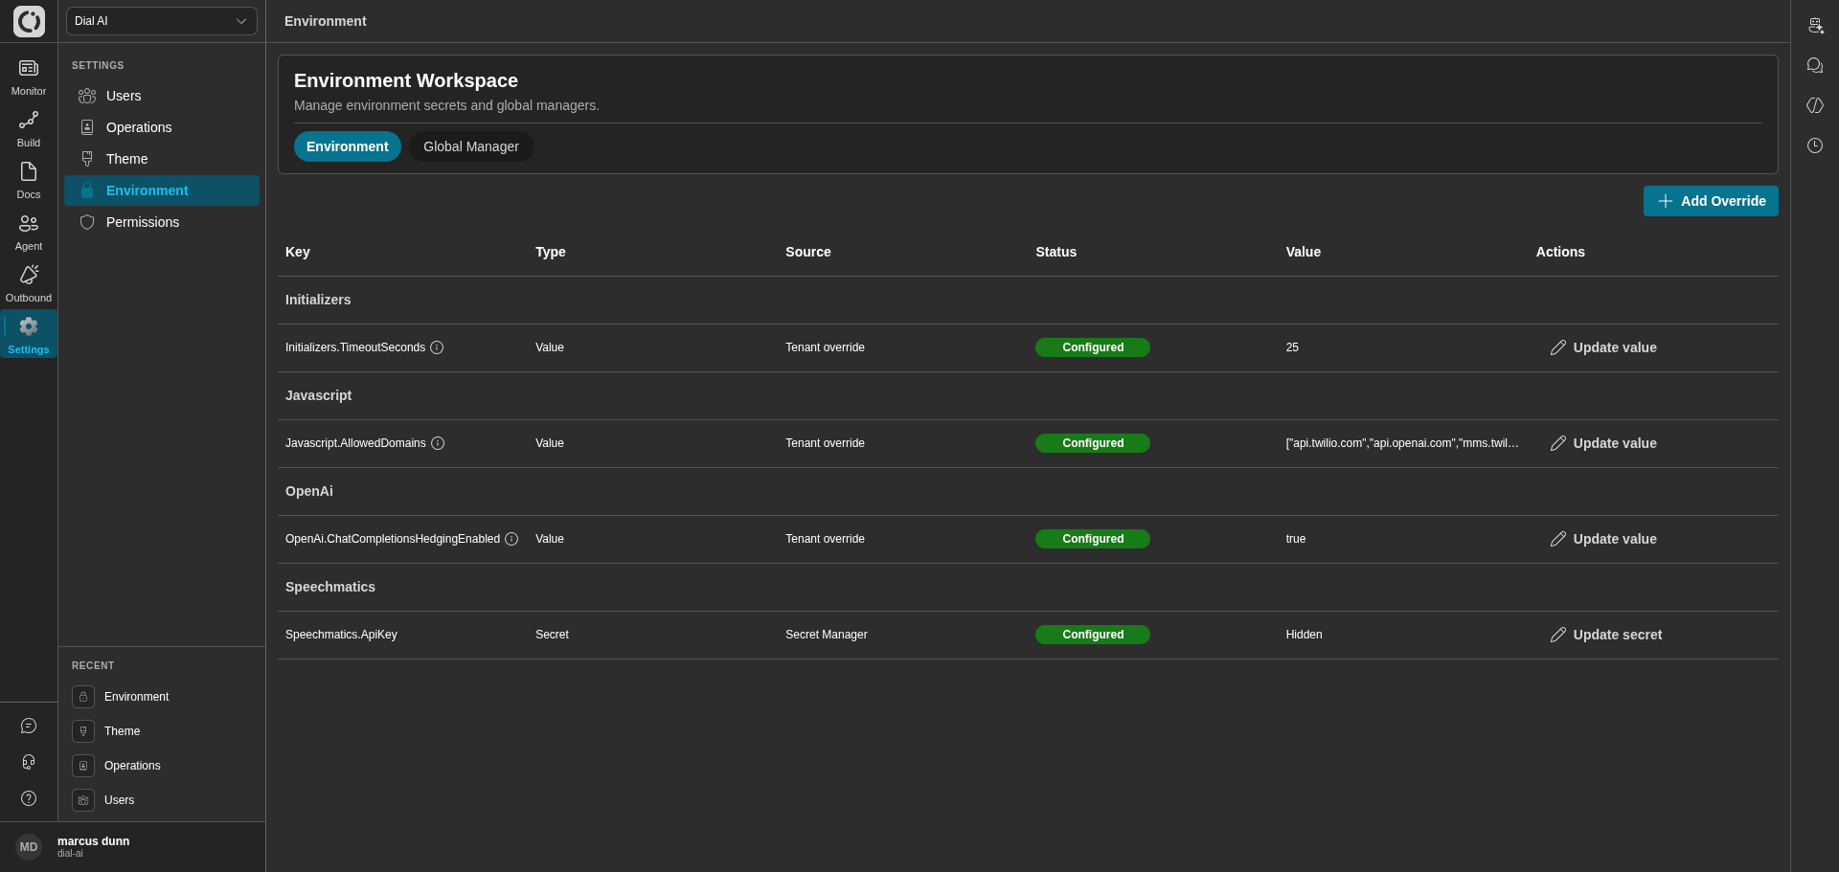This screenshot has height=872, width=1839.
Task: Click the Speechmatics group heading
Action: coord(330,587)
